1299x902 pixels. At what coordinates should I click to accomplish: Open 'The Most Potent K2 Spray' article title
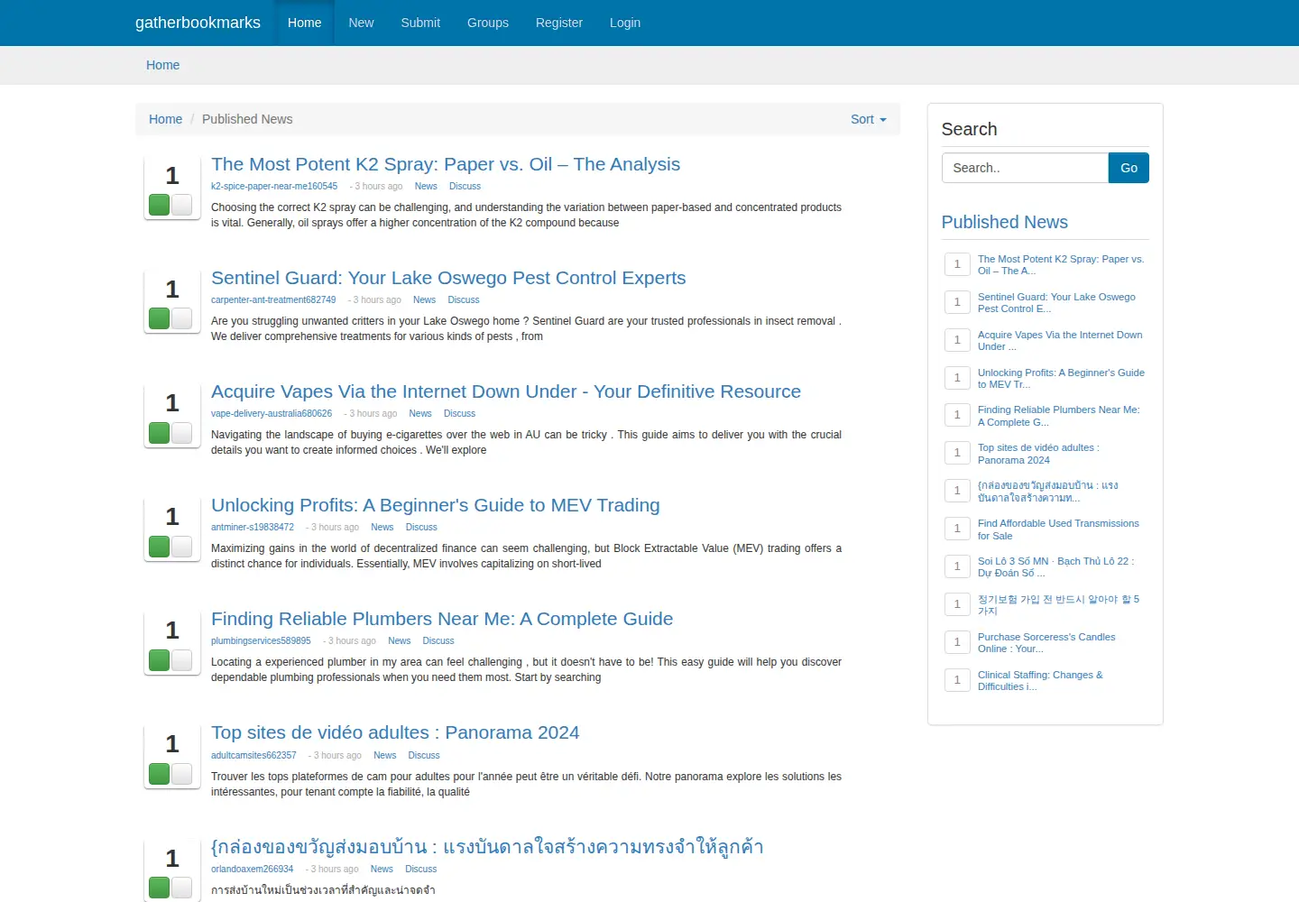click(x=446, y=164)
